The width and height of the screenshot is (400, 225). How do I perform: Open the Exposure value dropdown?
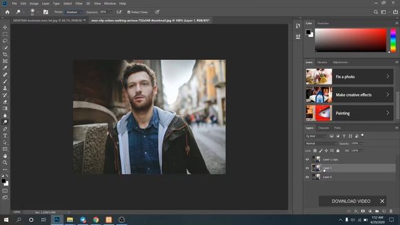tap(111, 12)
